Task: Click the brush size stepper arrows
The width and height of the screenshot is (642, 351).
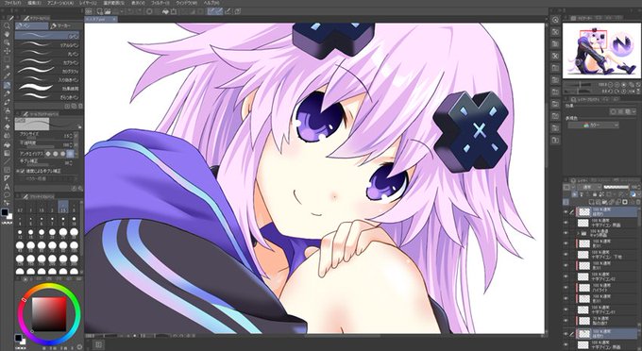Action: point(71,136)
